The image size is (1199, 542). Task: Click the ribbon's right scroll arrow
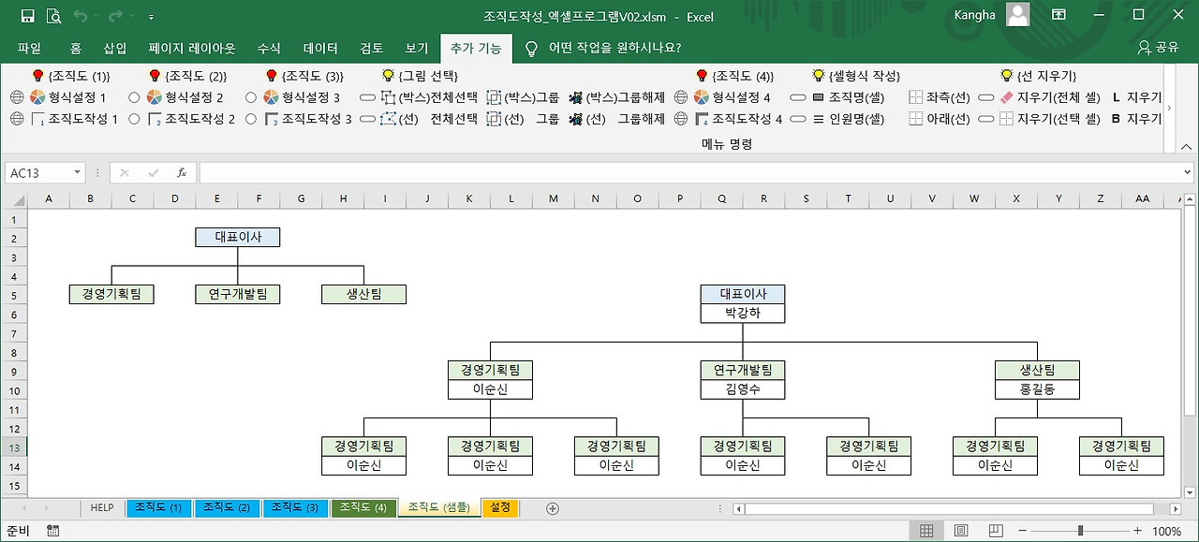click(x=1168, y=109)
